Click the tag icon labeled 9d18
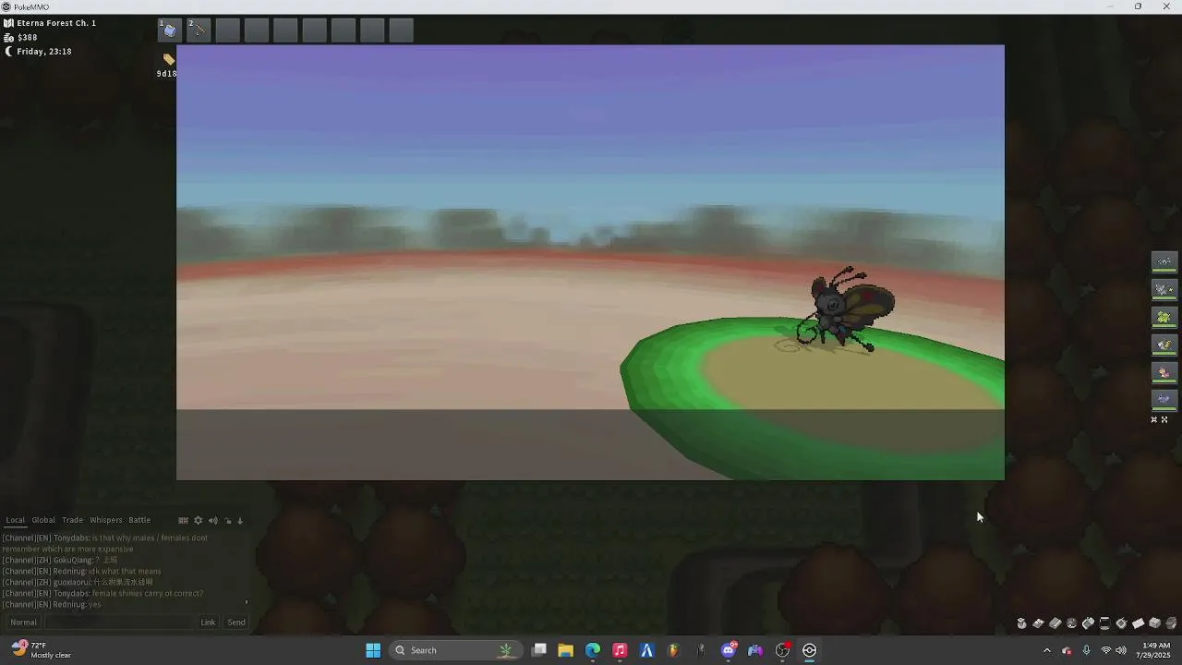The height and width of the screenshot is (665, 1182). (168, 60)
